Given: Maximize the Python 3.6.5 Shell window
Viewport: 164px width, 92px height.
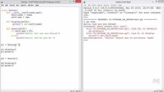Looking at the screenshot, I should click(x=156, y=2).
